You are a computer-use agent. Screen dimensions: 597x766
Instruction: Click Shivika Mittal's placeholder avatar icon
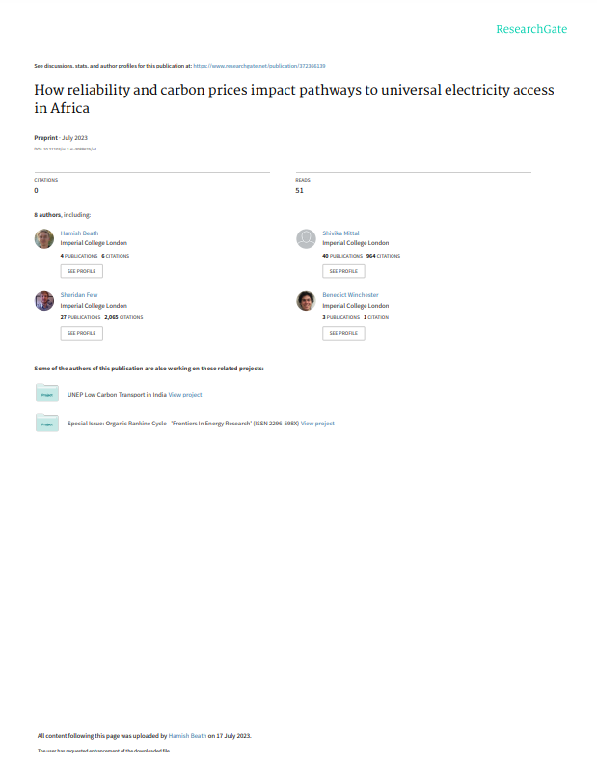click(307, 239)
